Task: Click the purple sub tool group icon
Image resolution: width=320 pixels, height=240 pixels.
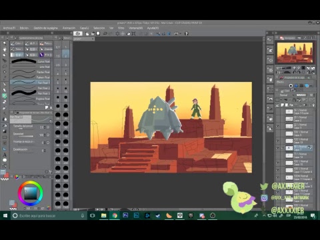Action: coord(41,55)
